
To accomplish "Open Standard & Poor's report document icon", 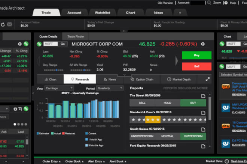I will 203,113.
